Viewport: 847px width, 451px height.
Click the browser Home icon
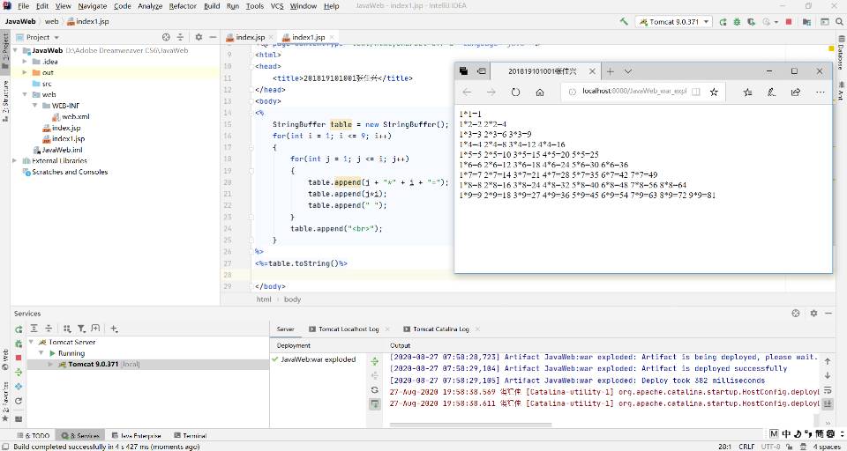(x=540, y=92)
